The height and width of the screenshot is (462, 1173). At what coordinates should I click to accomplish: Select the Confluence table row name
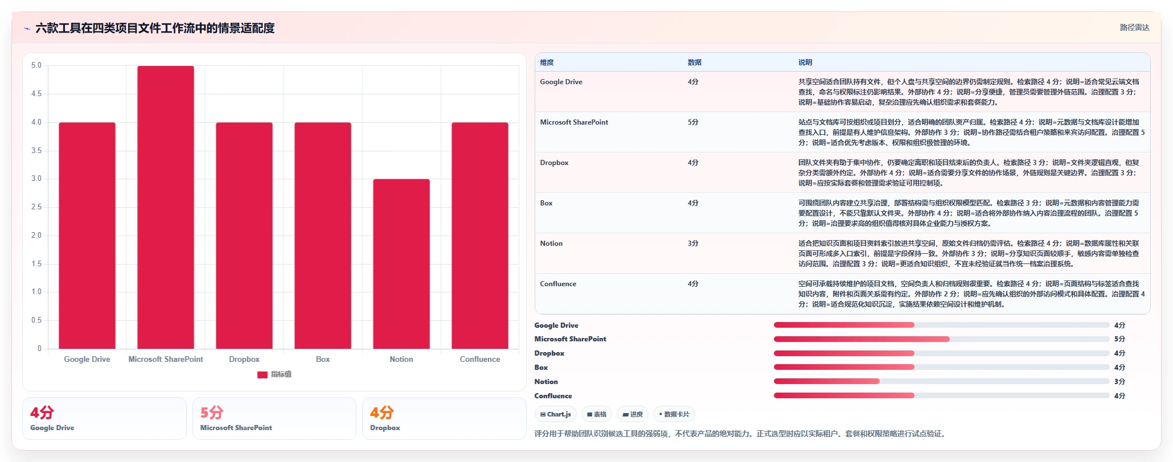click(558, 284)
